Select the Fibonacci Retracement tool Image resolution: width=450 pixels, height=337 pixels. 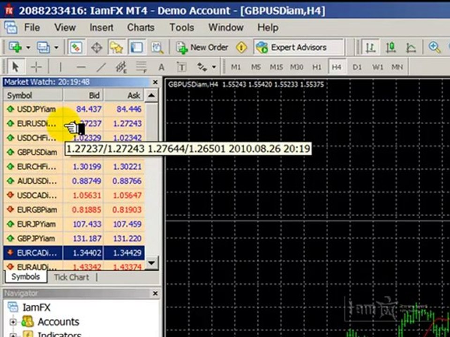(x=141, y=67)
